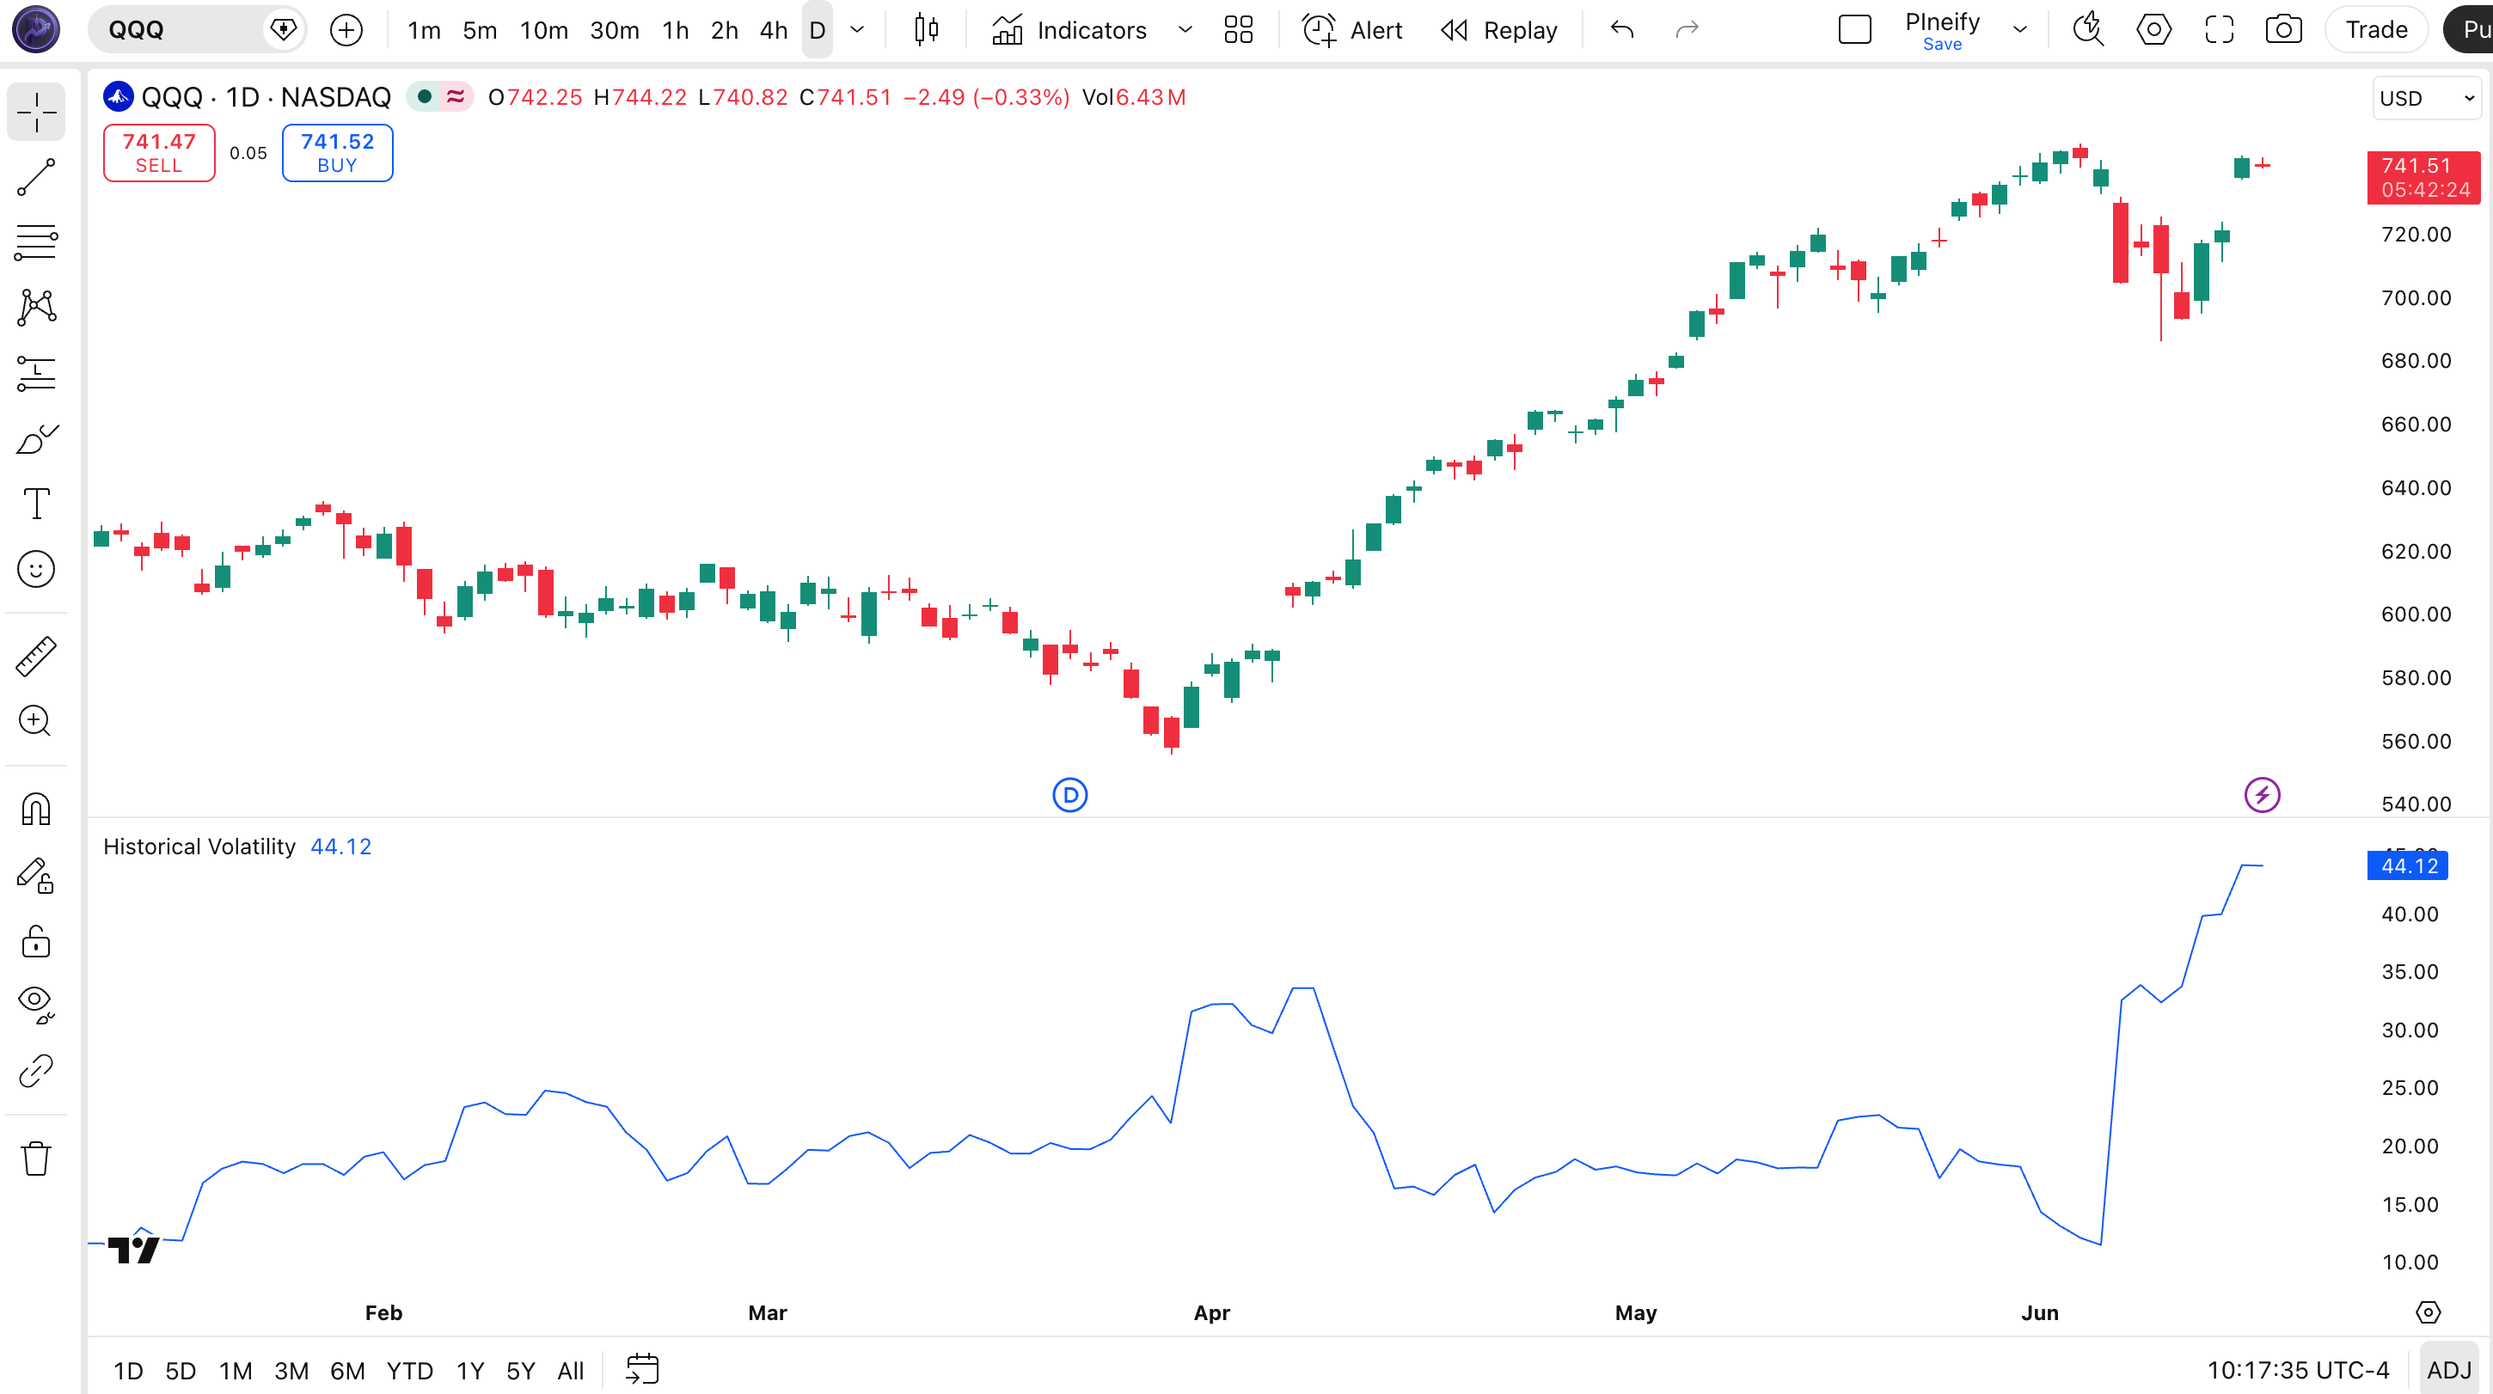Take a snapshot with camera icon
This screenshot has width=2493, height=1394.
[x=2284, y=30]
